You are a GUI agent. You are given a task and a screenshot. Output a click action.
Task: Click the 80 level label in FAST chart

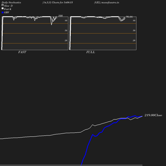pyautogui.click(x=66, y=21)
